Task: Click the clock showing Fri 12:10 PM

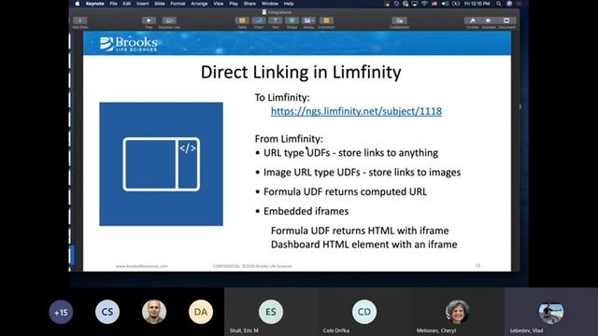Action: [x=477, y=4]
